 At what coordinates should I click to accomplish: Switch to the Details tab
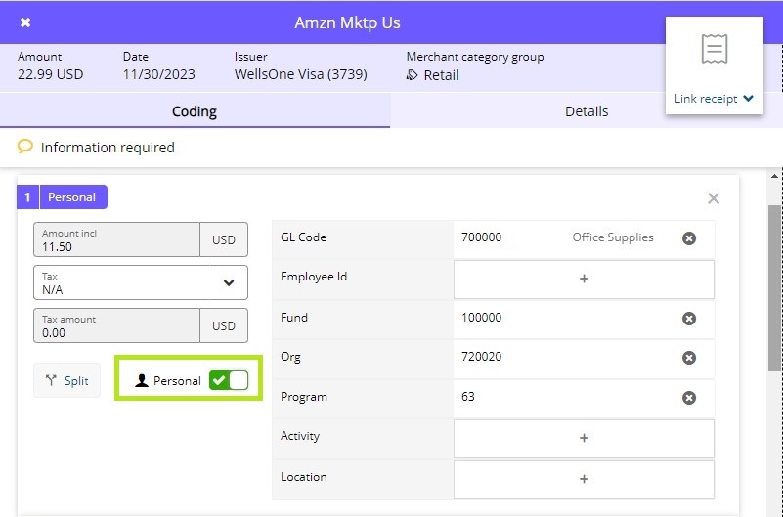click(587, 111)
